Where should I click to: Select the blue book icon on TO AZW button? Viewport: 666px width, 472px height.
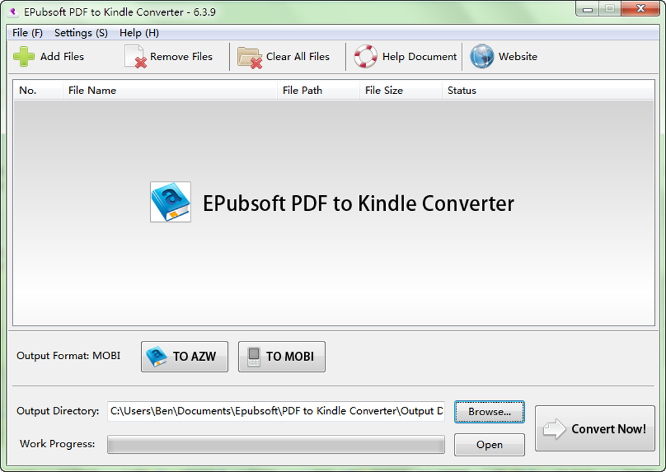[159, 356]
